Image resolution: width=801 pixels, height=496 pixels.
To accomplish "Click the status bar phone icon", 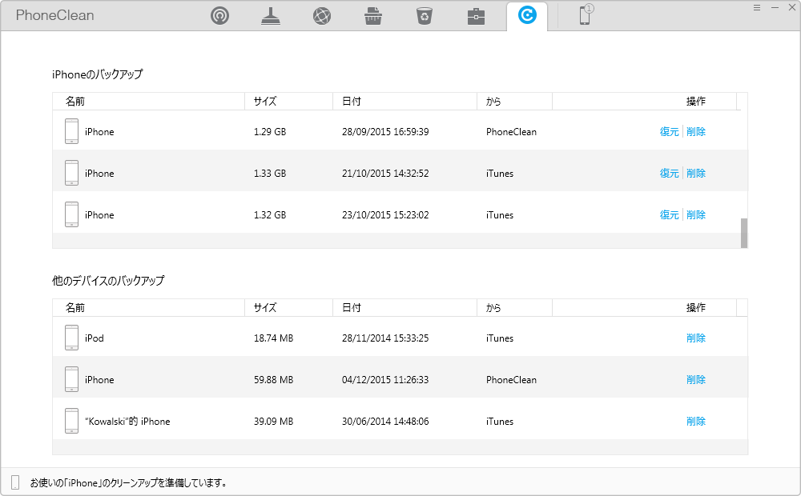I will (x=15, y=482).
